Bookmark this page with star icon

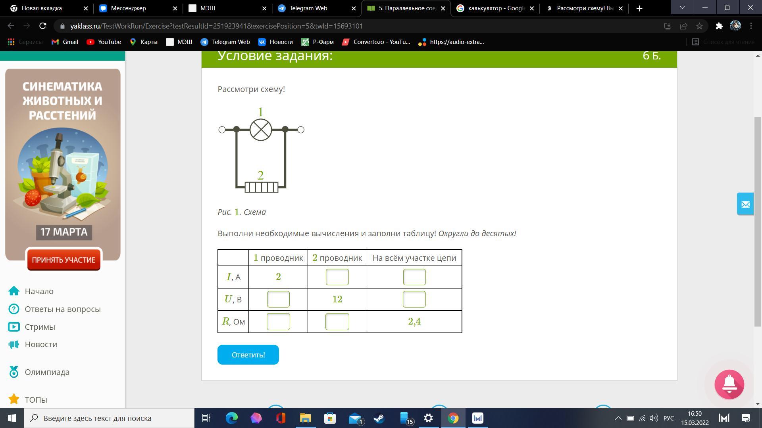tap(699, 26)
